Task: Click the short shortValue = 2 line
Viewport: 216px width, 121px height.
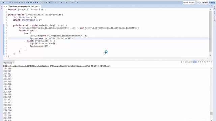Action: [x=27, y=20]
